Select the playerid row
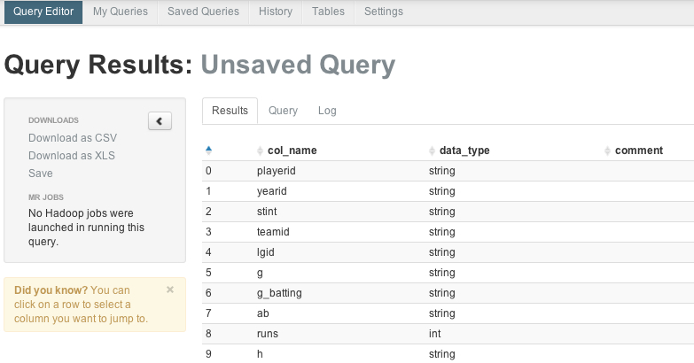The height and width of the screenshot is (363, 694). [448, 171]
